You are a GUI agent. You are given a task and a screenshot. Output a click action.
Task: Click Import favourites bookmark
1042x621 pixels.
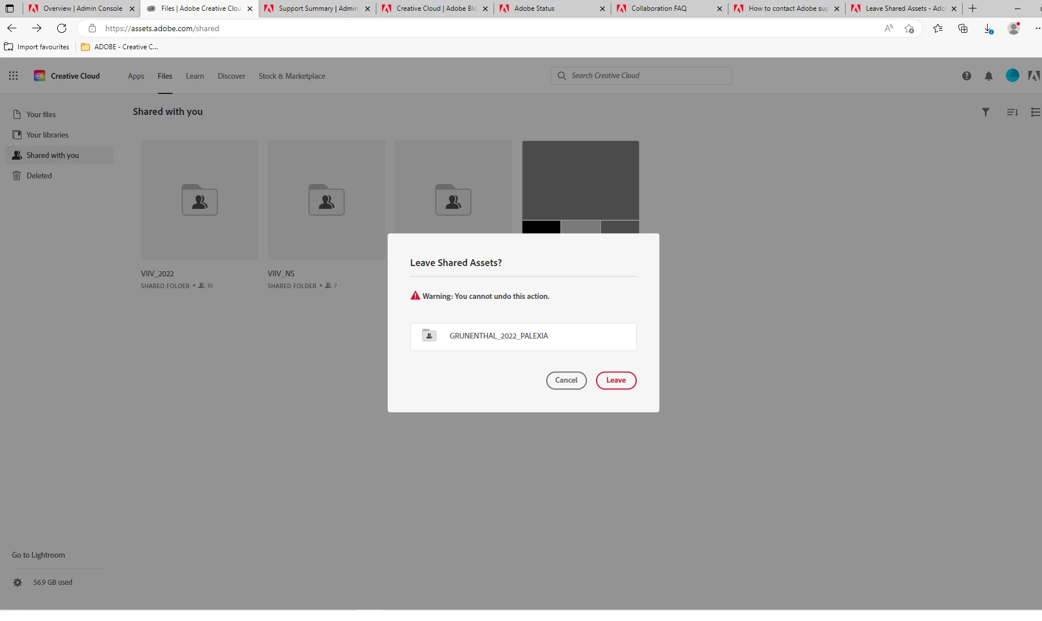(x=37, y=47)
